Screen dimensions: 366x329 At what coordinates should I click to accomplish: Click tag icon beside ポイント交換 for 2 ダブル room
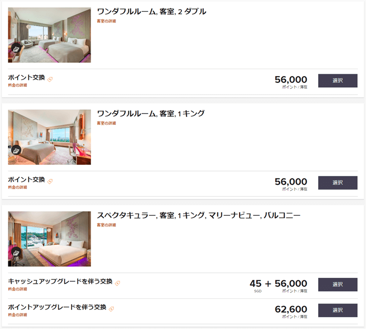tap(50, 79)
